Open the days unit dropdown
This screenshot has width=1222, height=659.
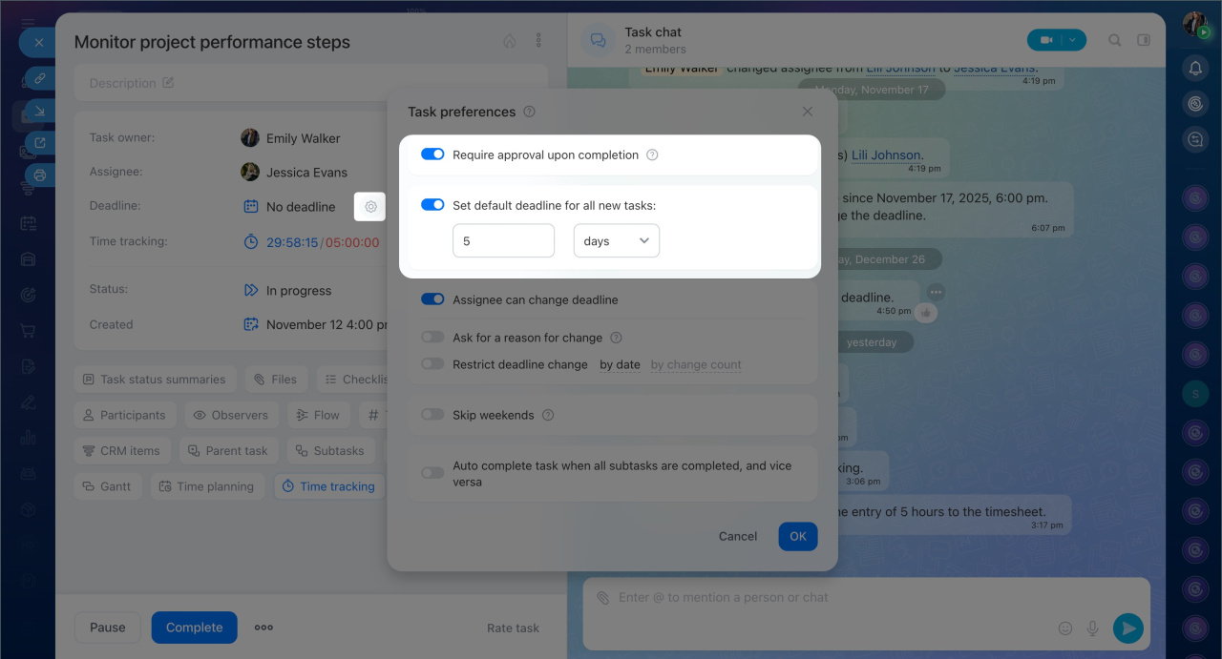(616, 241)
